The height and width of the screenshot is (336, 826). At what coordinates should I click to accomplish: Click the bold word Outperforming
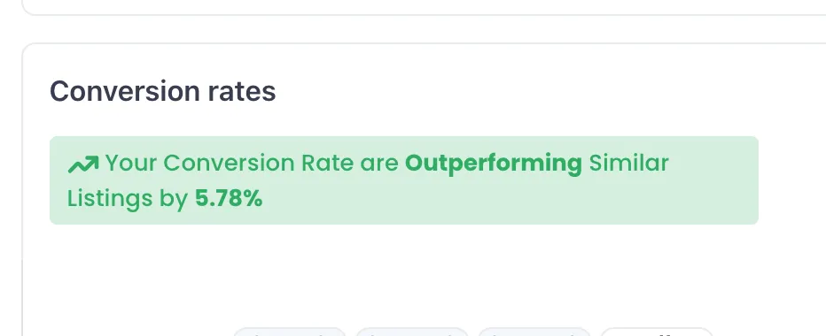494,164
